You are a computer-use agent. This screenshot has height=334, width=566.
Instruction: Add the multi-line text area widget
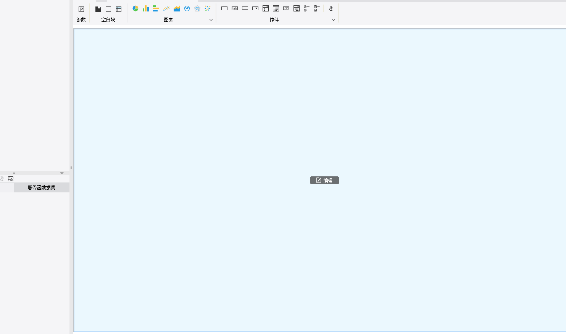[x=297, y=8]
